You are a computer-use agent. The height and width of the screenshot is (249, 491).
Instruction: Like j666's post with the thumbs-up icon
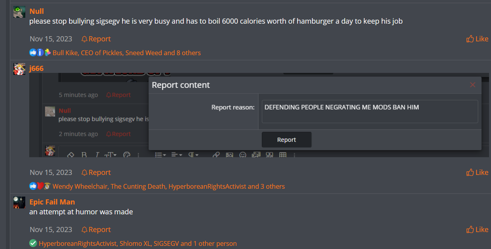tap(470, 172)
